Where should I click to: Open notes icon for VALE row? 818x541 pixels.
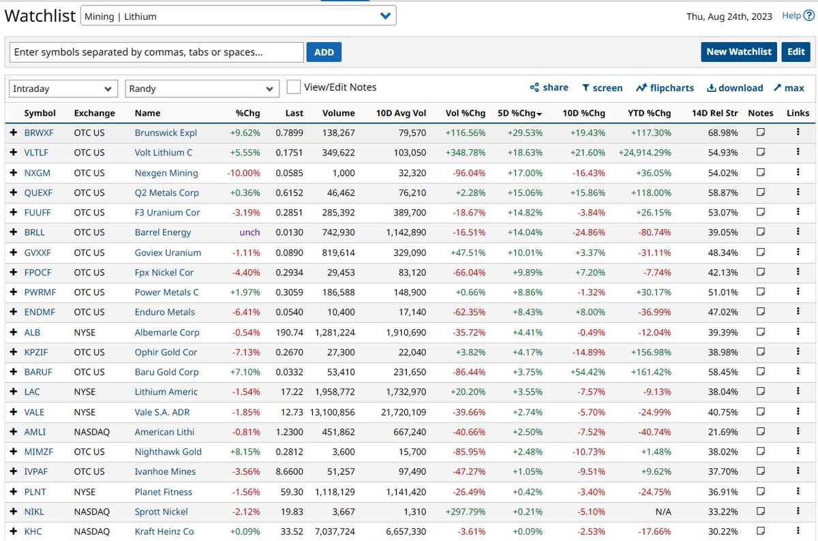761,412
